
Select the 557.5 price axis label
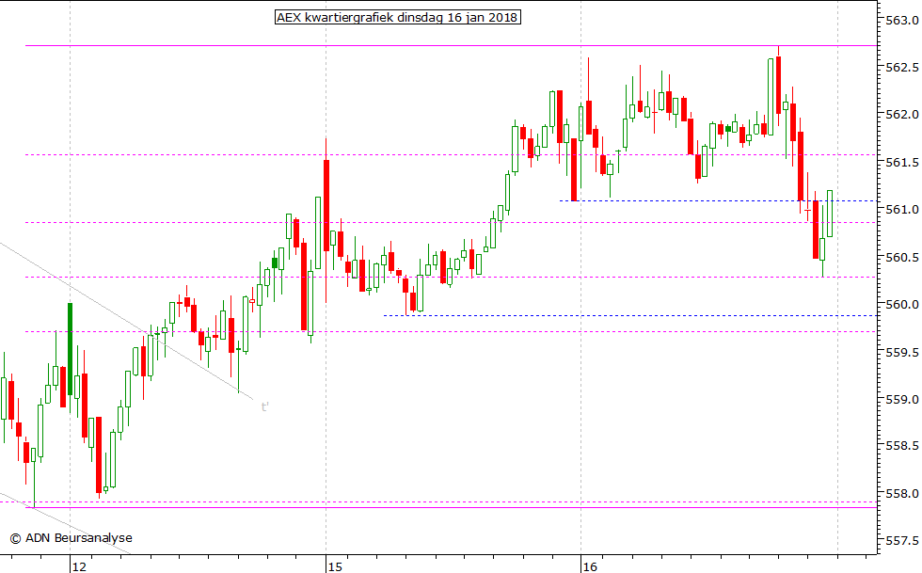pos(901,540)
